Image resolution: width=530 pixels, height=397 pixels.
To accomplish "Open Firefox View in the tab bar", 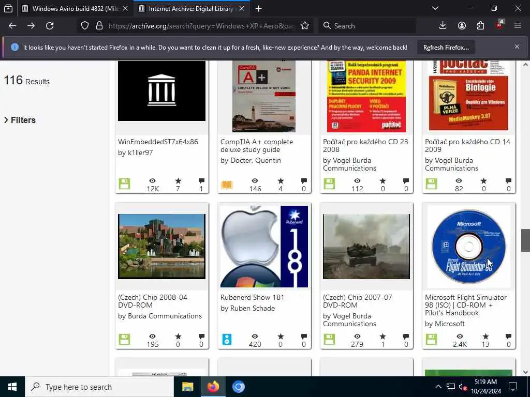I will [x=8, y=9].
